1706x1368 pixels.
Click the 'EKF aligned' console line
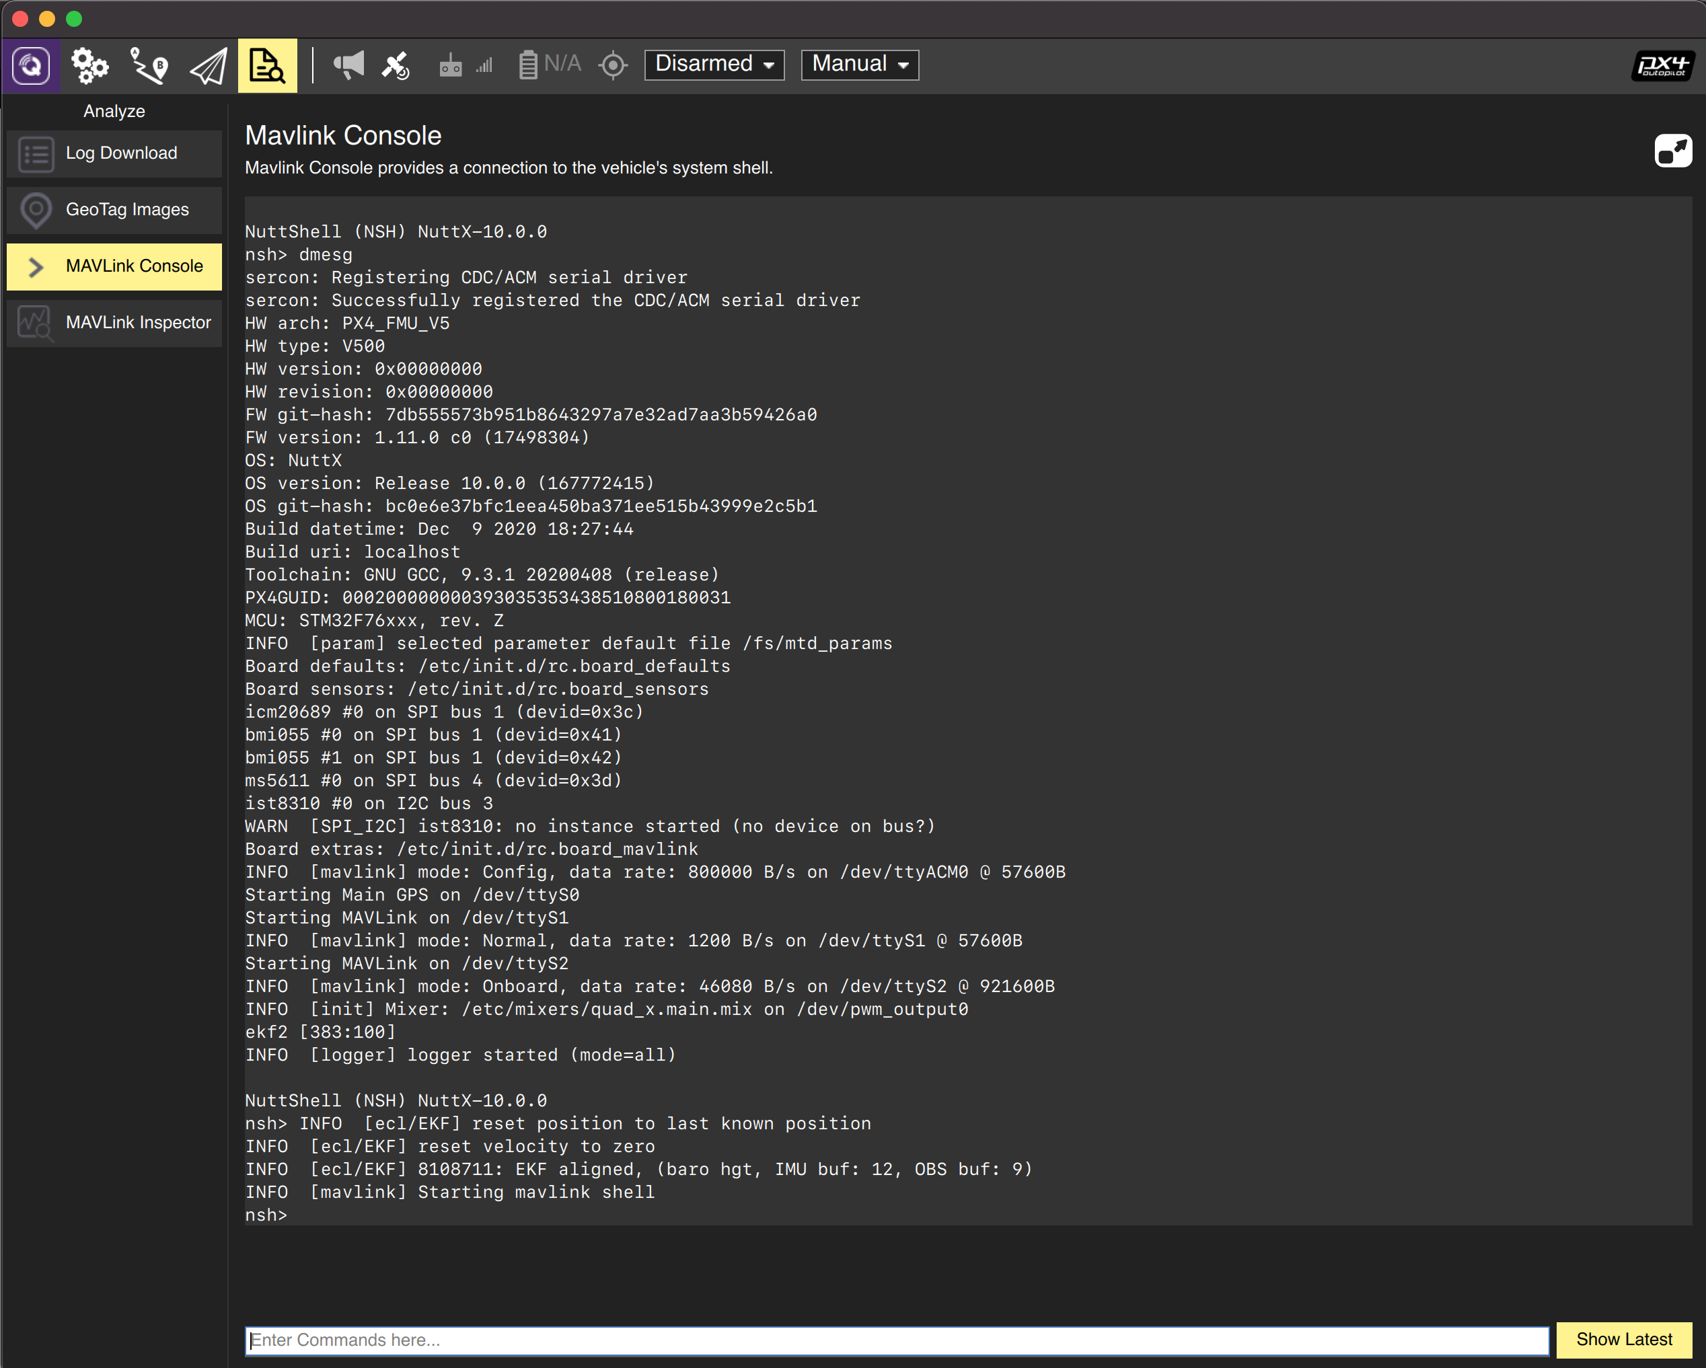click(638, 1170)
